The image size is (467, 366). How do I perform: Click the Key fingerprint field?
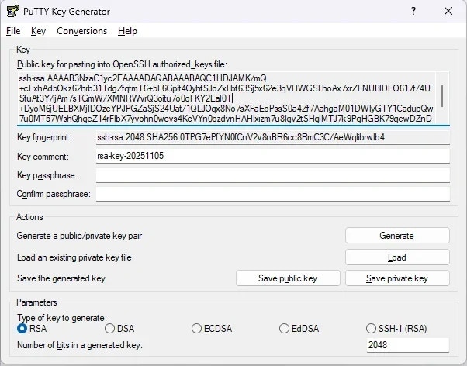pos(273,137)
